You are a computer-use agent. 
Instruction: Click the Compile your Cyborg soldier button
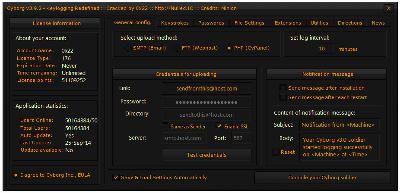pyautogui.click(x=322, y=177)
